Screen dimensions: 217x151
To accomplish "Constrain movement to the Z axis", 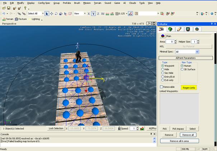I will 98,14.
